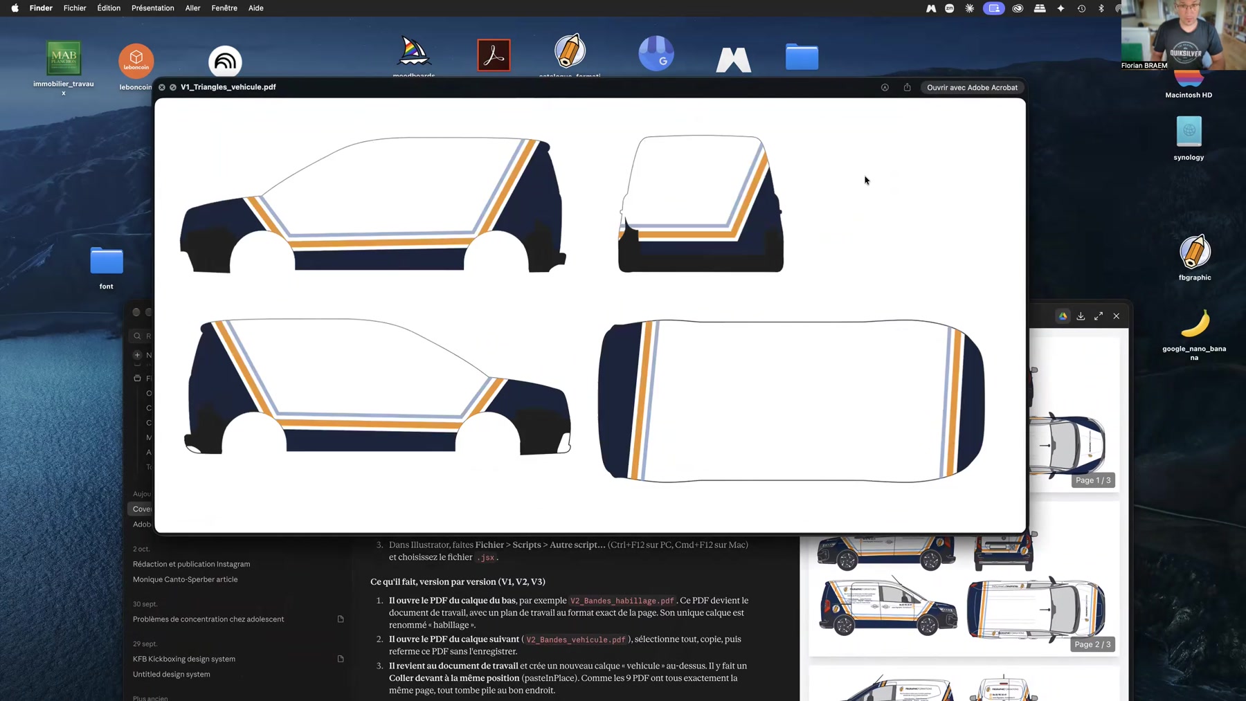Open the Présentation menu

click(153, 8)
